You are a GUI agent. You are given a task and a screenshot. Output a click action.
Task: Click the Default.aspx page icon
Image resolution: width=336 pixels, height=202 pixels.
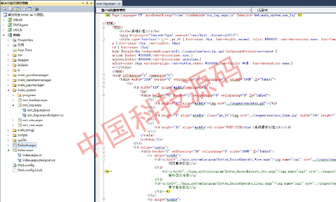pyautogui.click(x=15, y=145)
